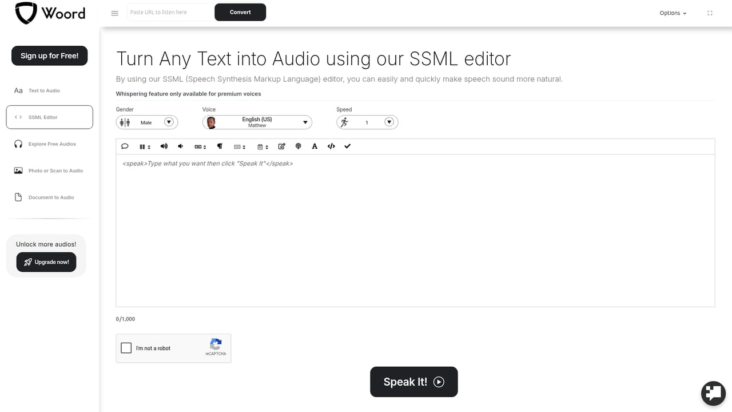Screen dimensions: 732x412
Task: Open the Voice dropdown showing Matthew
Action: (x=257, y=122)
